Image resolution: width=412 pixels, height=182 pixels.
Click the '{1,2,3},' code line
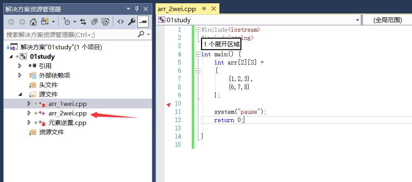(240, 78)
